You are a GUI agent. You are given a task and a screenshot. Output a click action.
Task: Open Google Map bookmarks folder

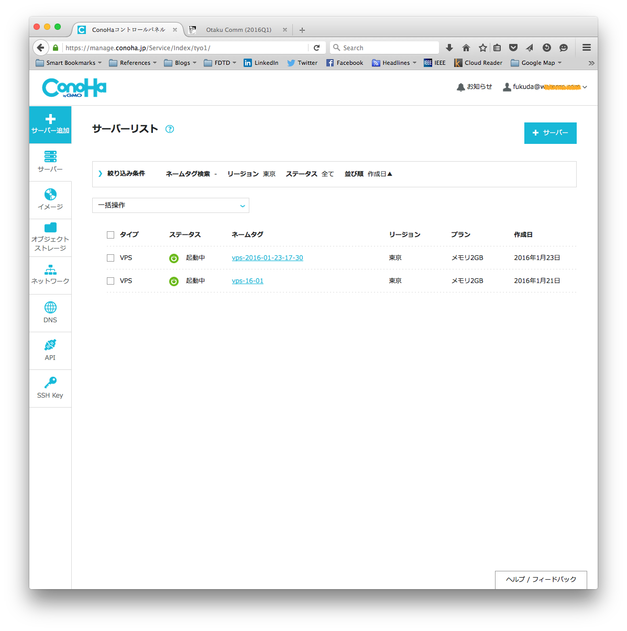coord(536,63)
